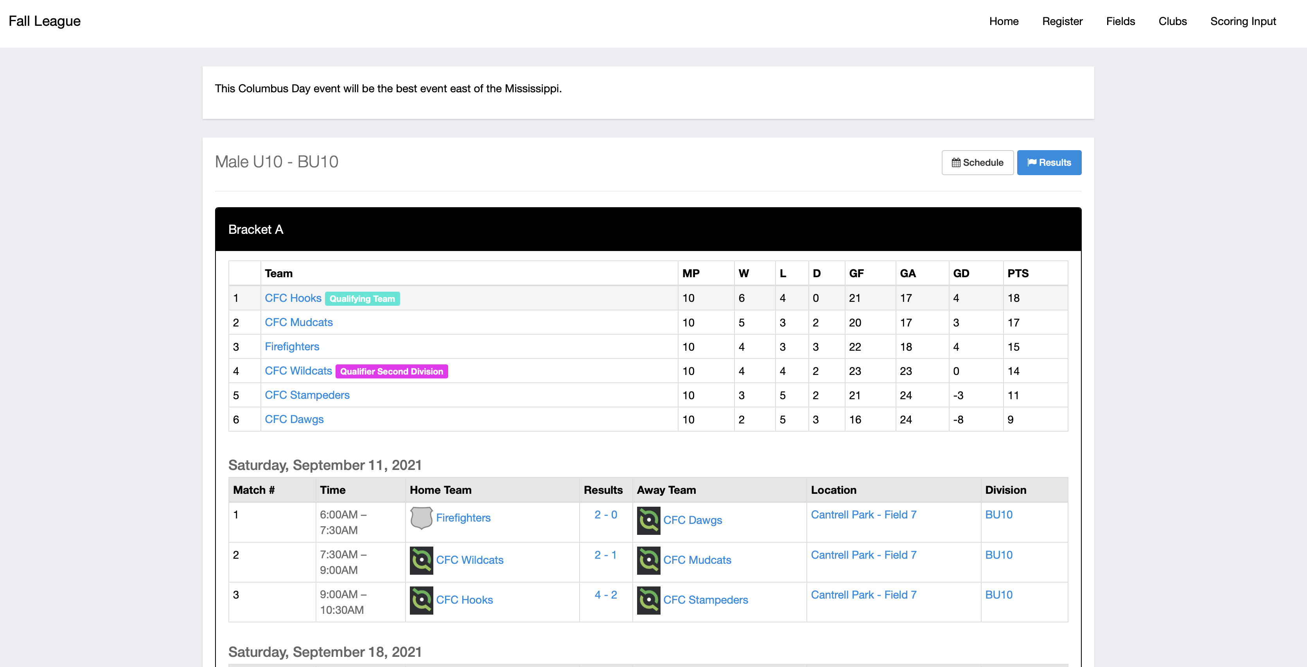Click the Bracket A header bar

tap(648, 229)
